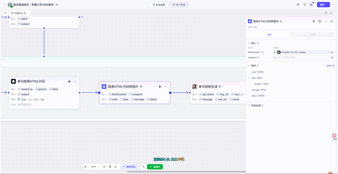Switch to 用户界面 tab
This screenshot has width=338, height=174.
179,4
